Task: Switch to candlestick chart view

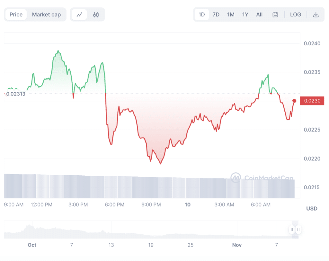Action: tap(96, 14)
